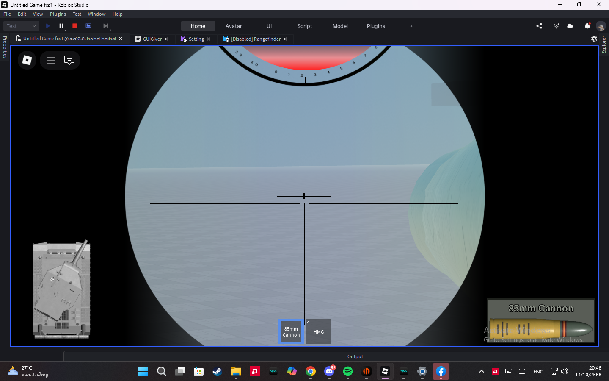Switch the client/server view icon
Image resolution: width=609 pixels, height=381 pixels.
coord(88,26)
